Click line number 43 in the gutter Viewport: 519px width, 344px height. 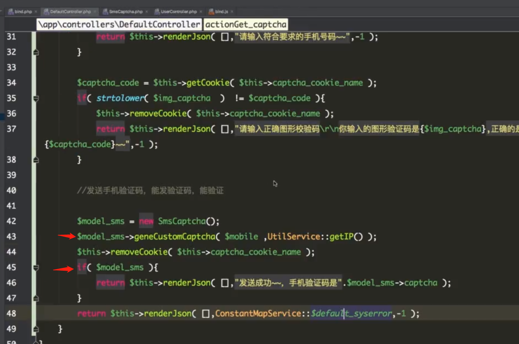coord(11,237)
